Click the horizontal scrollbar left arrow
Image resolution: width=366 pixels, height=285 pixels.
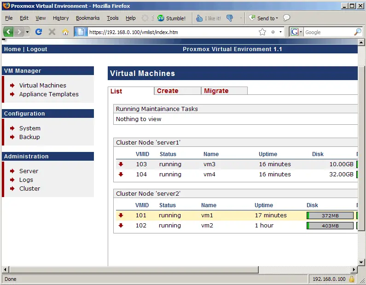coord(6,270)
